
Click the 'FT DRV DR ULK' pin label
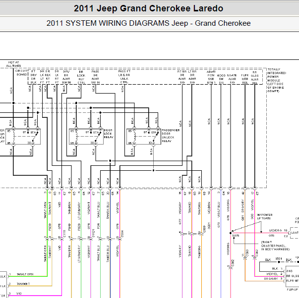click(33, 77)
